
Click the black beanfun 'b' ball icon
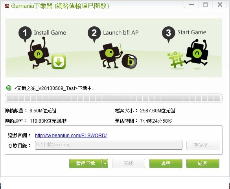pos(129,61)
